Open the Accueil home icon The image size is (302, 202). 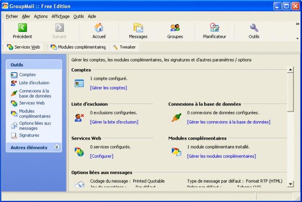tap(99, 28)
